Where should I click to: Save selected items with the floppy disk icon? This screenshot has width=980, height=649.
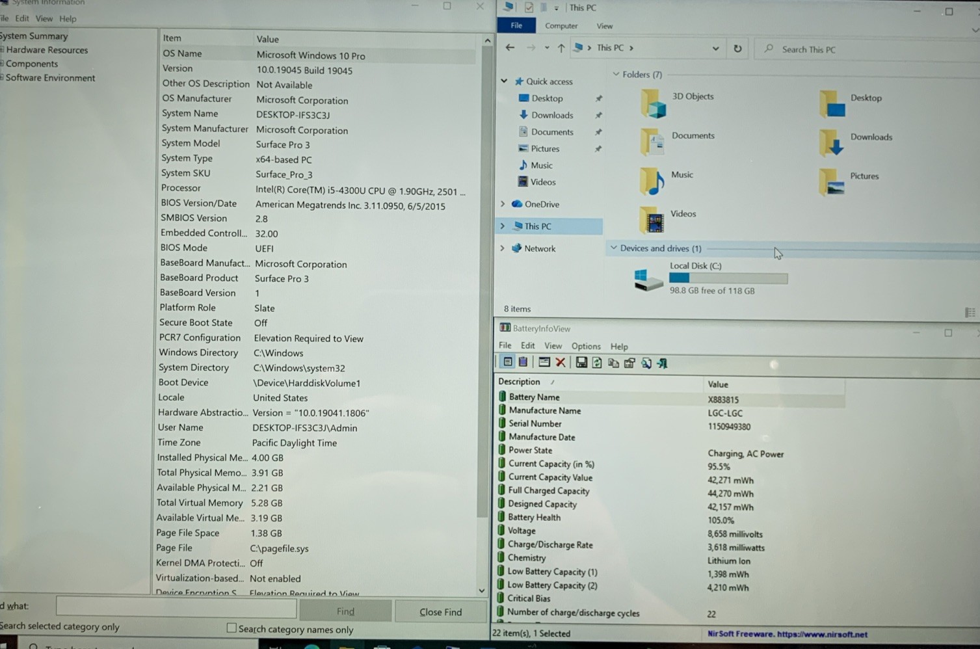(581, 363)
